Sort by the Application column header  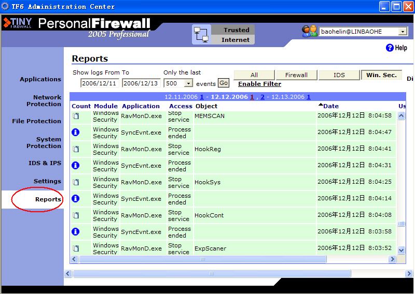tap(141, 106)
